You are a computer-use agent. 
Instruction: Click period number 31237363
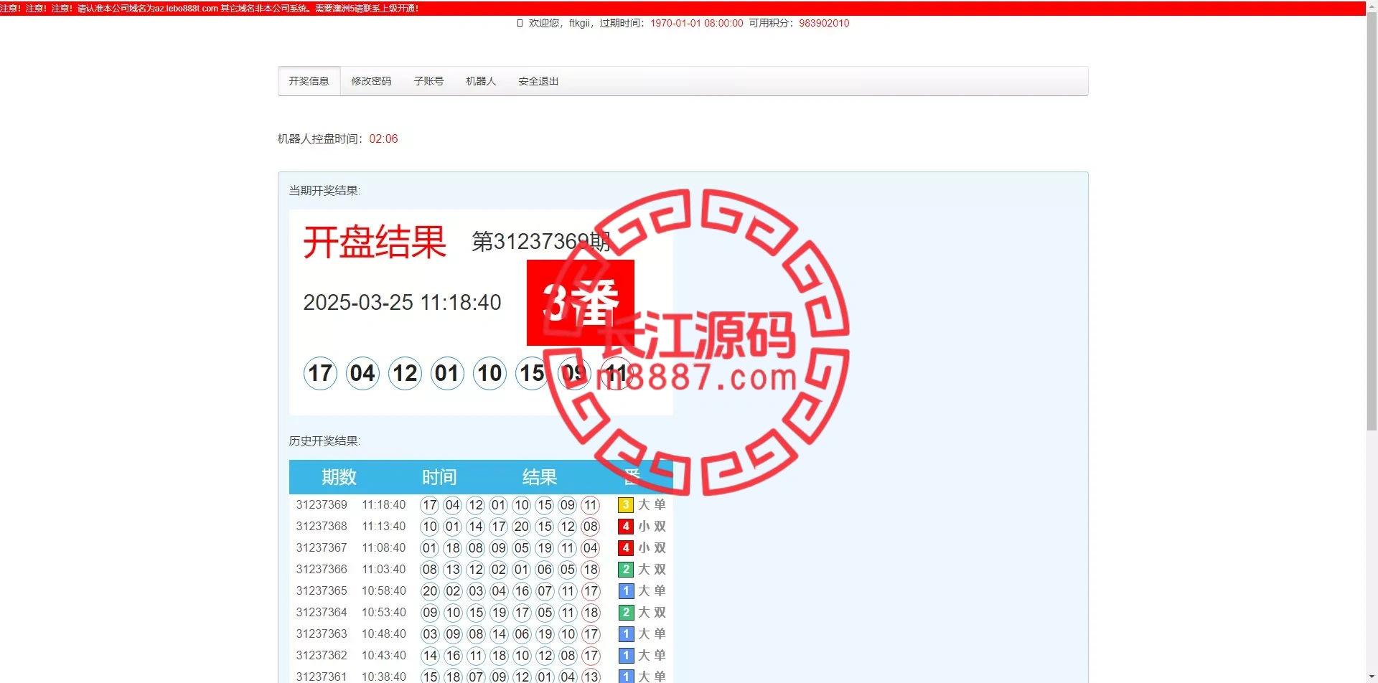322,634
